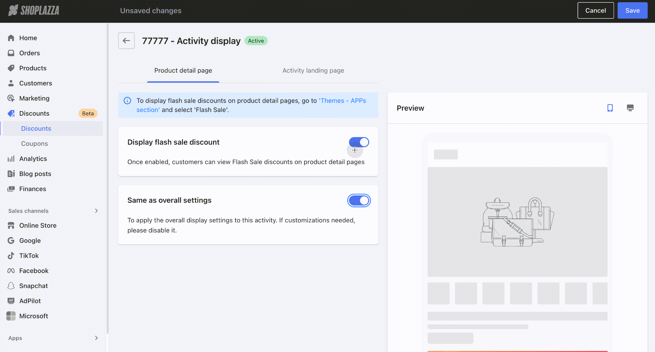Switch preview to desktop monitor icon
The image size is (655, 352).
click(630, 108)
